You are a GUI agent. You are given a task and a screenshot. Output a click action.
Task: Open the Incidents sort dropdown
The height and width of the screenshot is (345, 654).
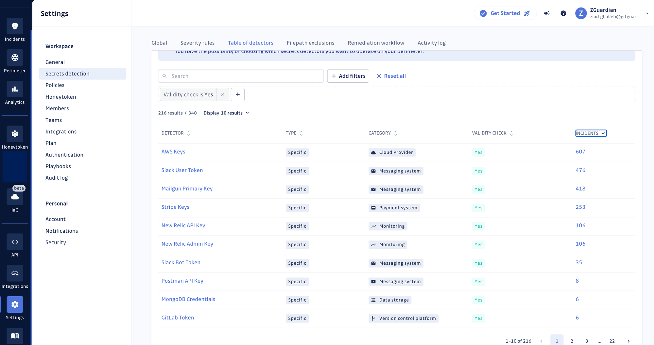[591, 133]
